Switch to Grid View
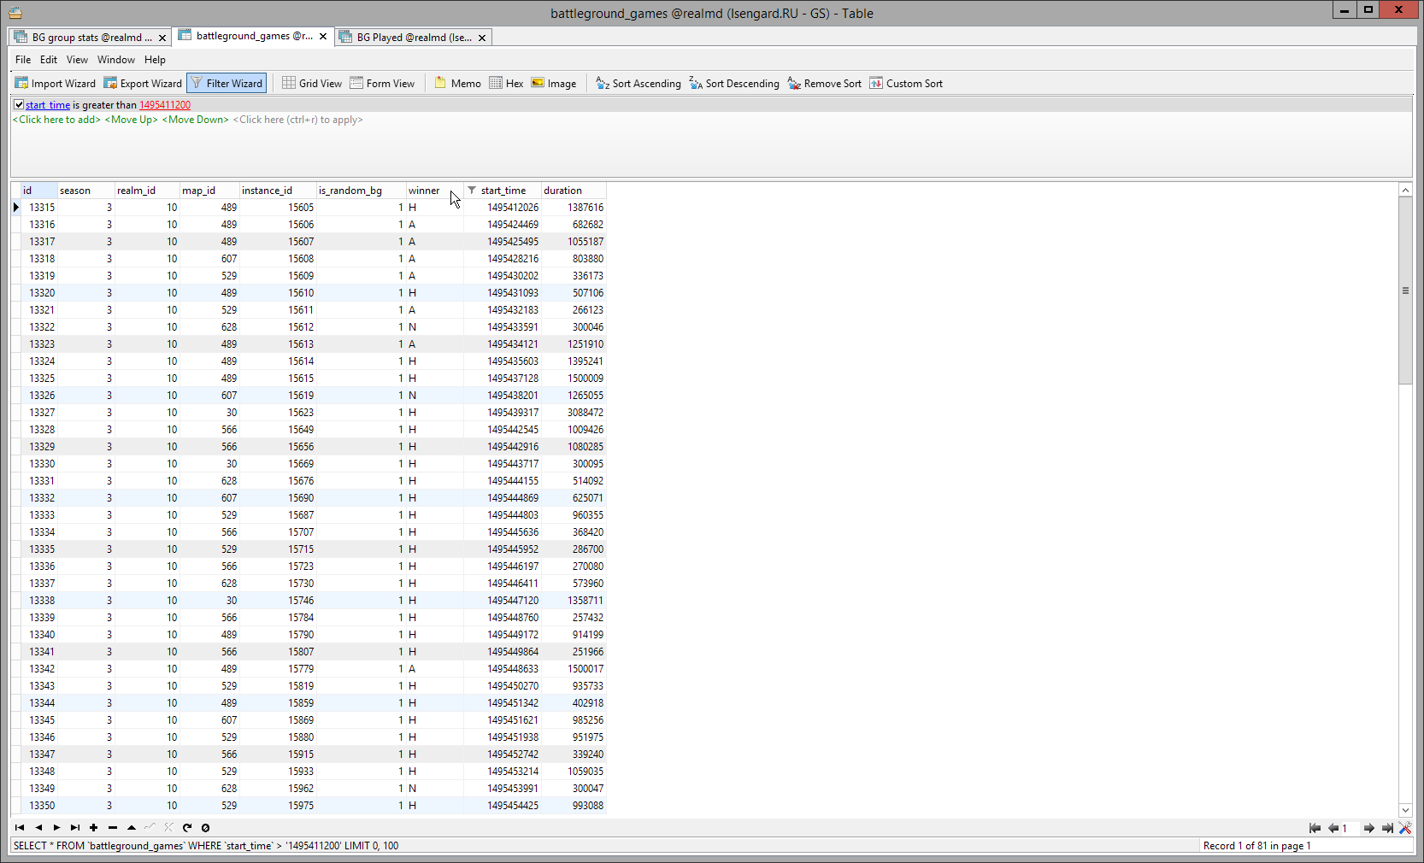The width and height of the screenshot is (1424, 863). pos(312,83)
